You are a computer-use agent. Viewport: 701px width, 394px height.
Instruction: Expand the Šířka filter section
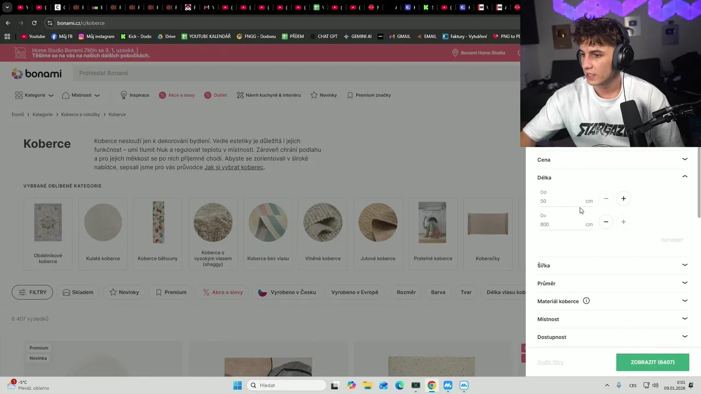[612, 265]
